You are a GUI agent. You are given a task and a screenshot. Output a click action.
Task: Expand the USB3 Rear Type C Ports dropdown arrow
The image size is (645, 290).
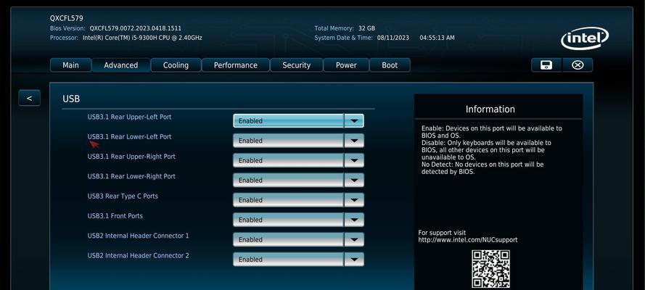[x=354, y=200]
